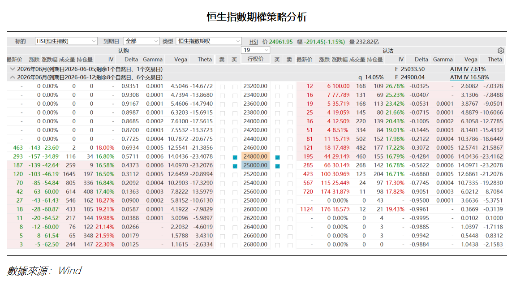Check put 买 checkbox for strike 26000.00

tap(277, 210)
